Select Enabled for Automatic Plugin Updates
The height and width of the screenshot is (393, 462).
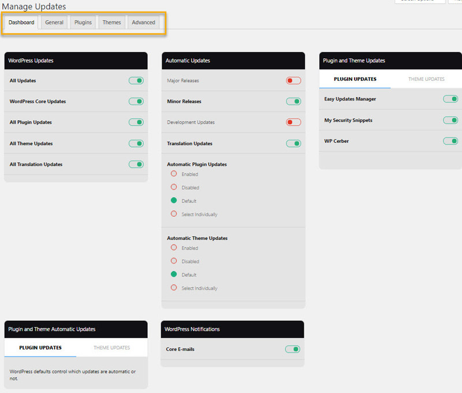[173, 174]
